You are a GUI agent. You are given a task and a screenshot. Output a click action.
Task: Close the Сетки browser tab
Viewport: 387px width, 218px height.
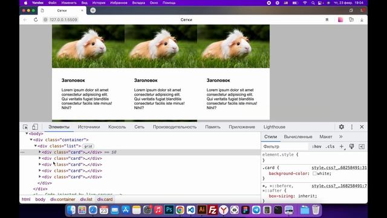82,10
